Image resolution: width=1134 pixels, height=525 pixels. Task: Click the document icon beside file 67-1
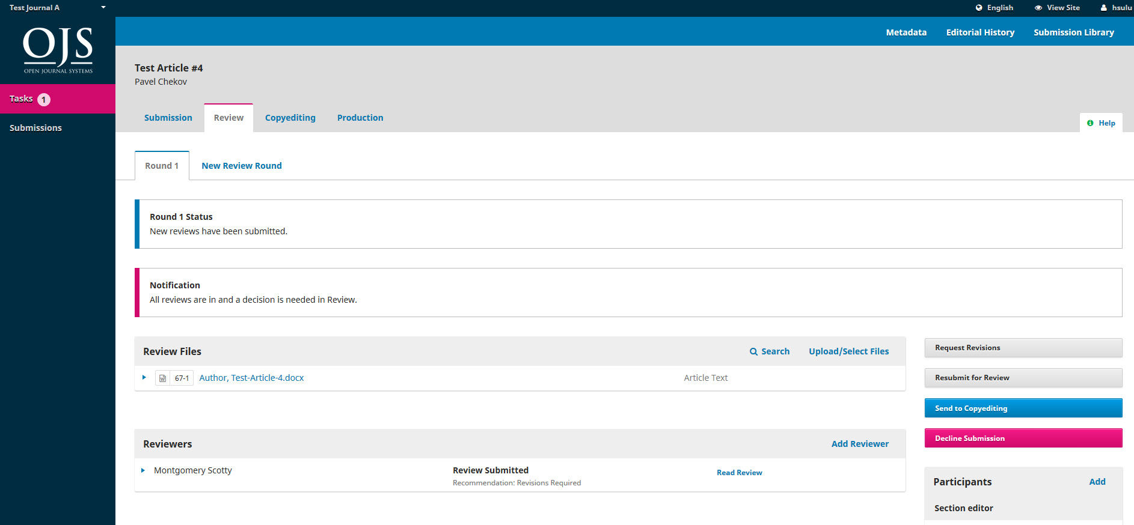point(162,378)
